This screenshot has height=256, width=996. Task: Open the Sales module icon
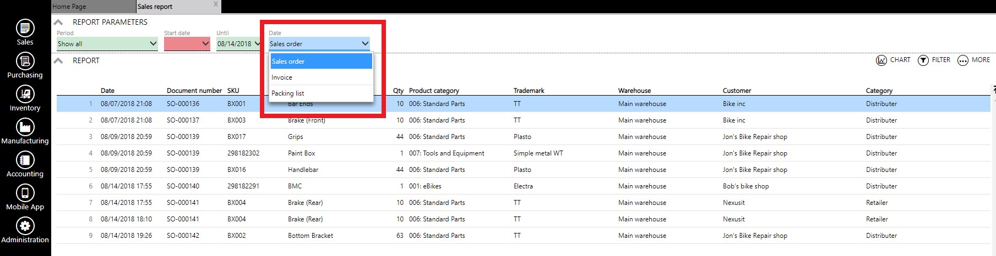[x=25, y=28]
